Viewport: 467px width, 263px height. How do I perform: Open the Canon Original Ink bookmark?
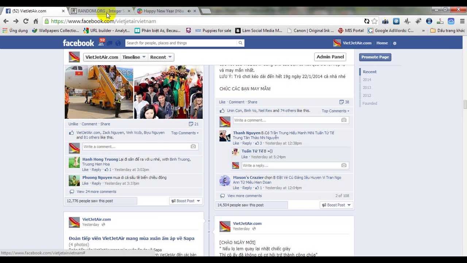pos(310,31)
